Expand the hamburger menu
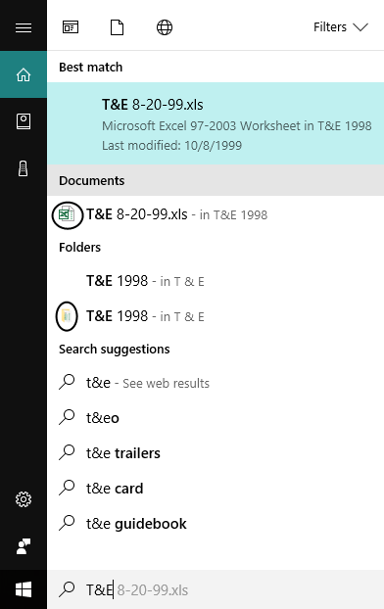 point(24,27)
